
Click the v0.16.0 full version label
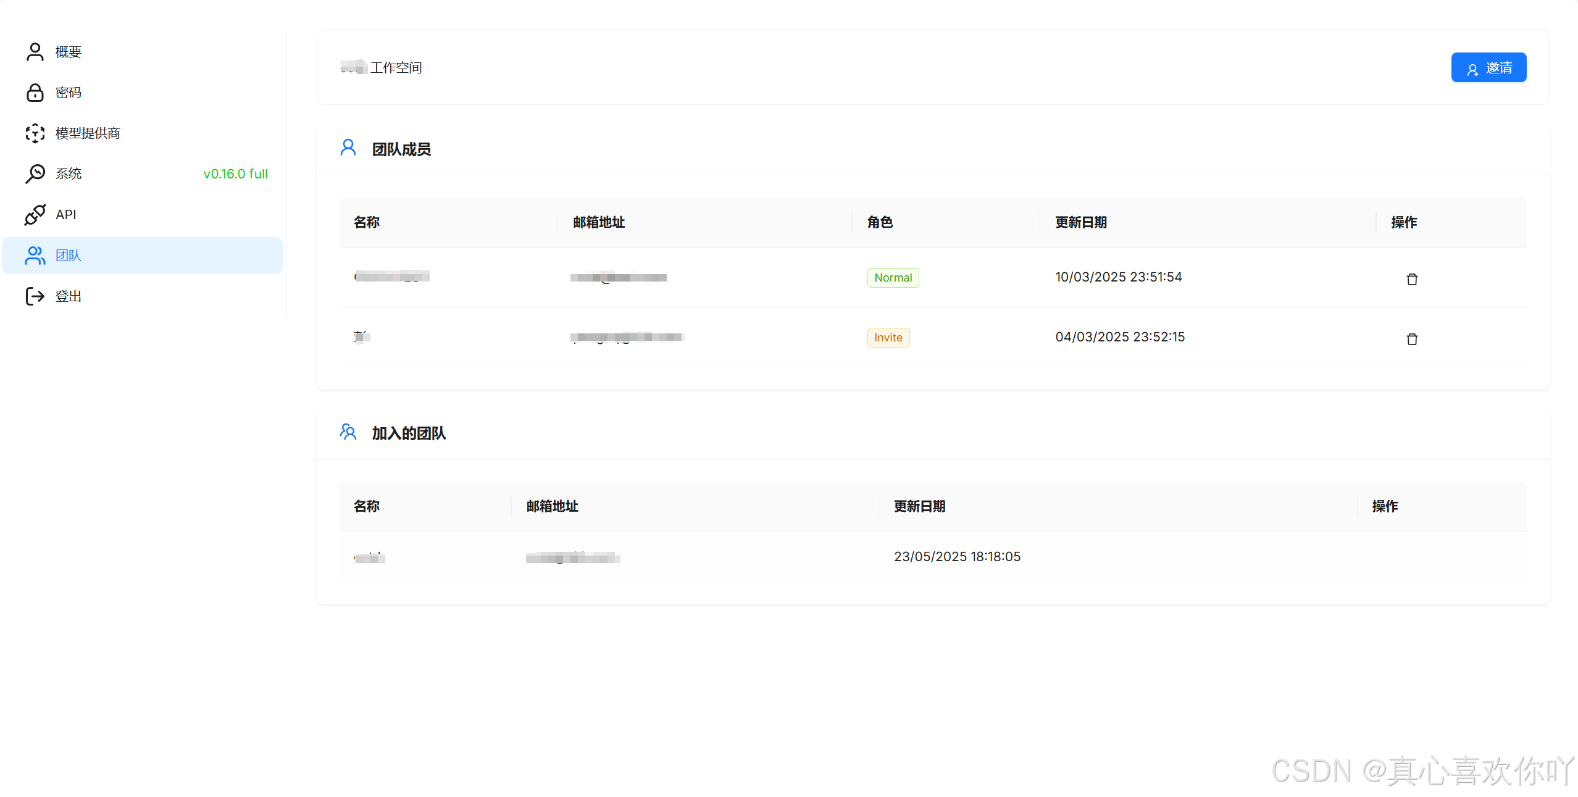click(x=235, y=174)
